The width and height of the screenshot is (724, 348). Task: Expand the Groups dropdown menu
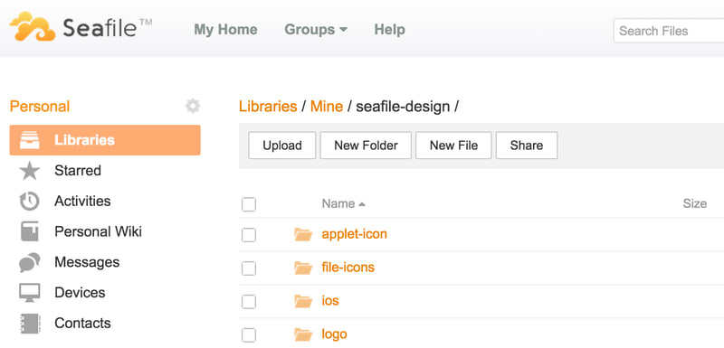click(x=316, y=30)
